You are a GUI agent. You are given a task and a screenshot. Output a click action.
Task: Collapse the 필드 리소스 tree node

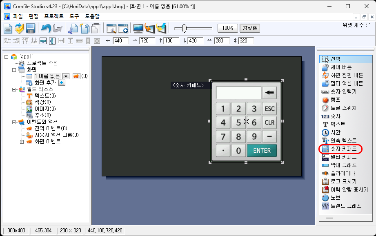coord(14,89)
